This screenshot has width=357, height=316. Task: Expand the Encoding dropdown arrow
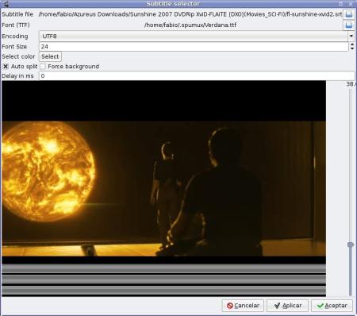[351, 36]
